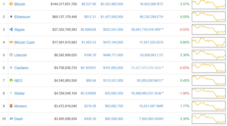Click Ripple price $0.698428

88,30
